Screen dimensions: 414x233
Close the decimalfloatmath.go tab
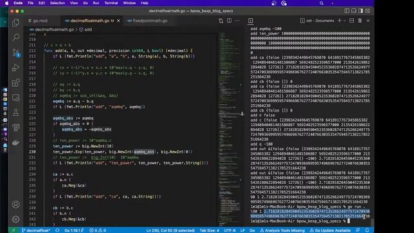118,21
